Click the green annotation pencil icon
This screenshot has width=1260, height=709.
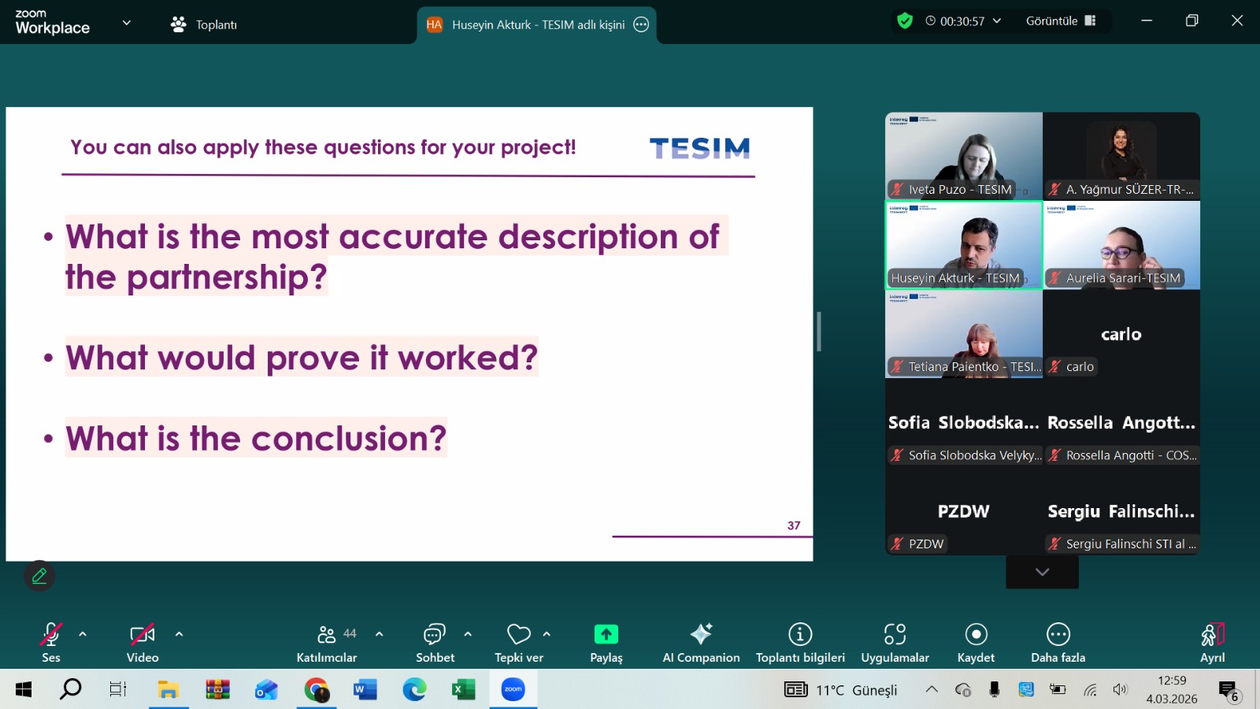[39, 576]
